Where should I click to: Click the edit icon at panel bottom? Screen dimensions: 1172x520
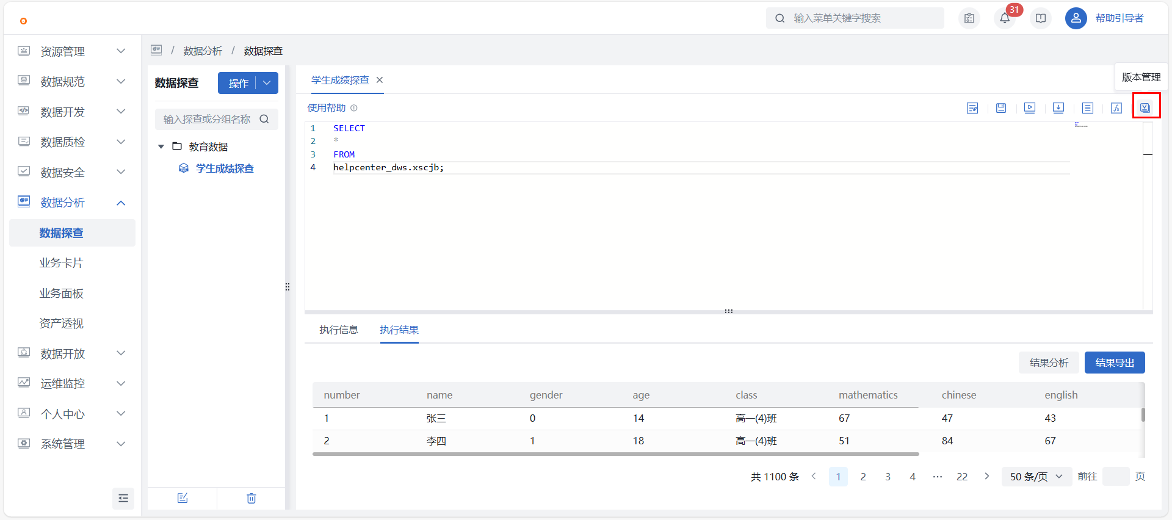tap(183, 498)
